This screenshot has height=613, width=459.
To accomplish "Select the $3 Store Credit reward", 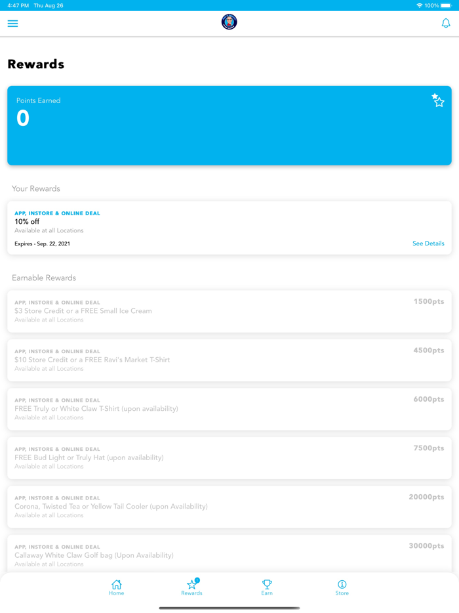I will click(197, 311).
